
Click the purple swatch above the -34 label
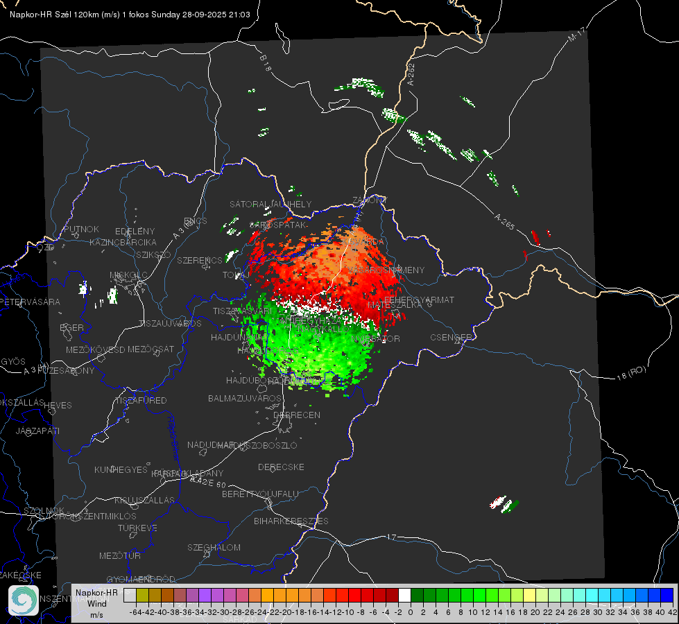(x=205, y=595)
